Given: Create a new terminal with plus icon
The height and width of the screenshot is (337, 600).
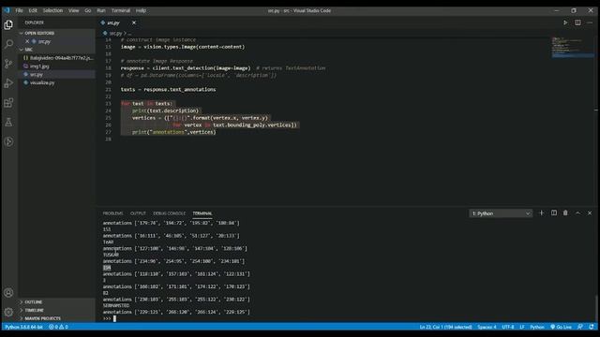Looking at the screenshot, I should coord(542,213).
